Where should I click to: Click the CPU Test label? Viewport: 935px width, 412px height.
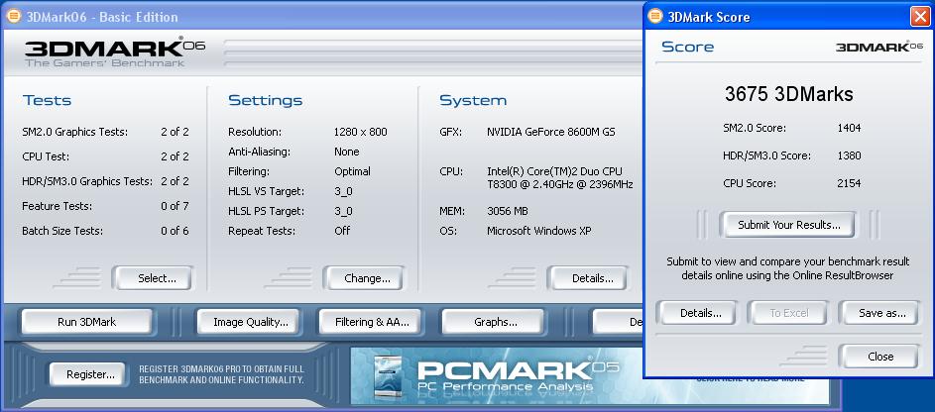click(46, 156)
